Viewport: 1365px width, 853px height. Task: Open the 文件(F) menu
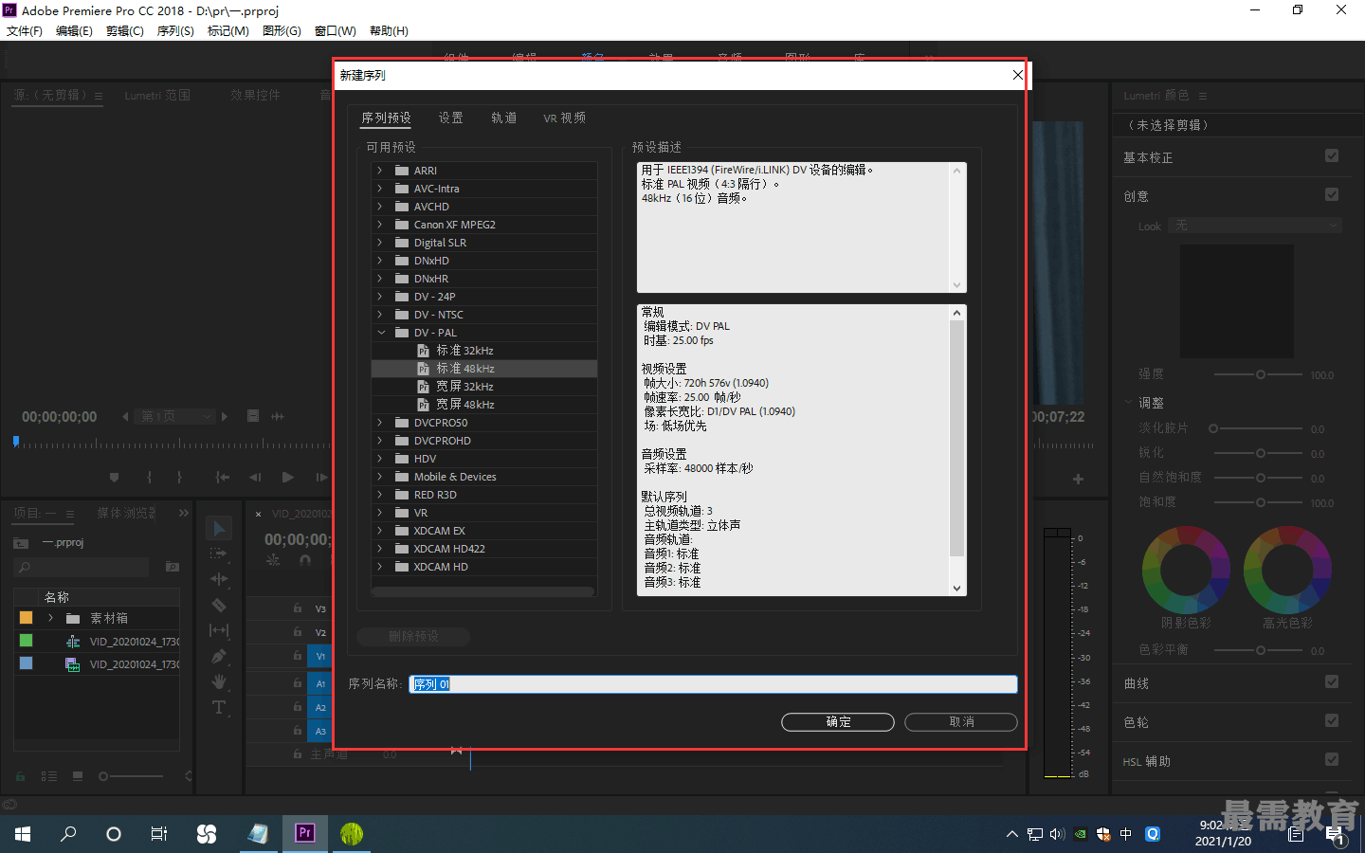[25, 30]
